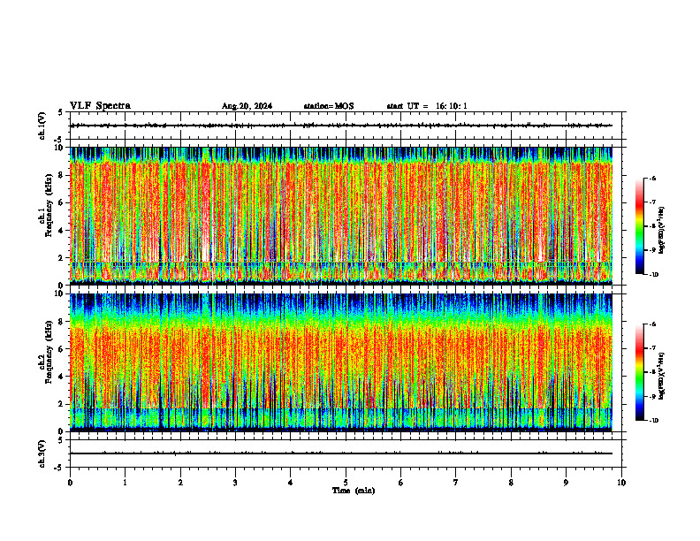Click the time axis tick label "6"
Screen dimensions: 700x541
pos(401,483)
